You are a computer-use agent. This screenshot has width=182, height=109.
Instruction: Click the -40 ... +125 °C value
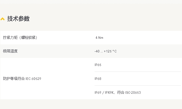click(105, 51)
